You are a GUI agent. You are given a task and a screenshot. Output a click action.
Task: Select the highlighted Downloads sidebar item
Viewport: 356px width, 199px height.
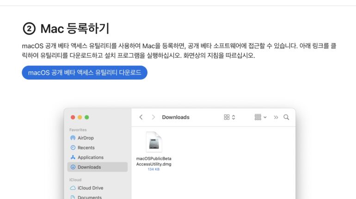(89, 167)
